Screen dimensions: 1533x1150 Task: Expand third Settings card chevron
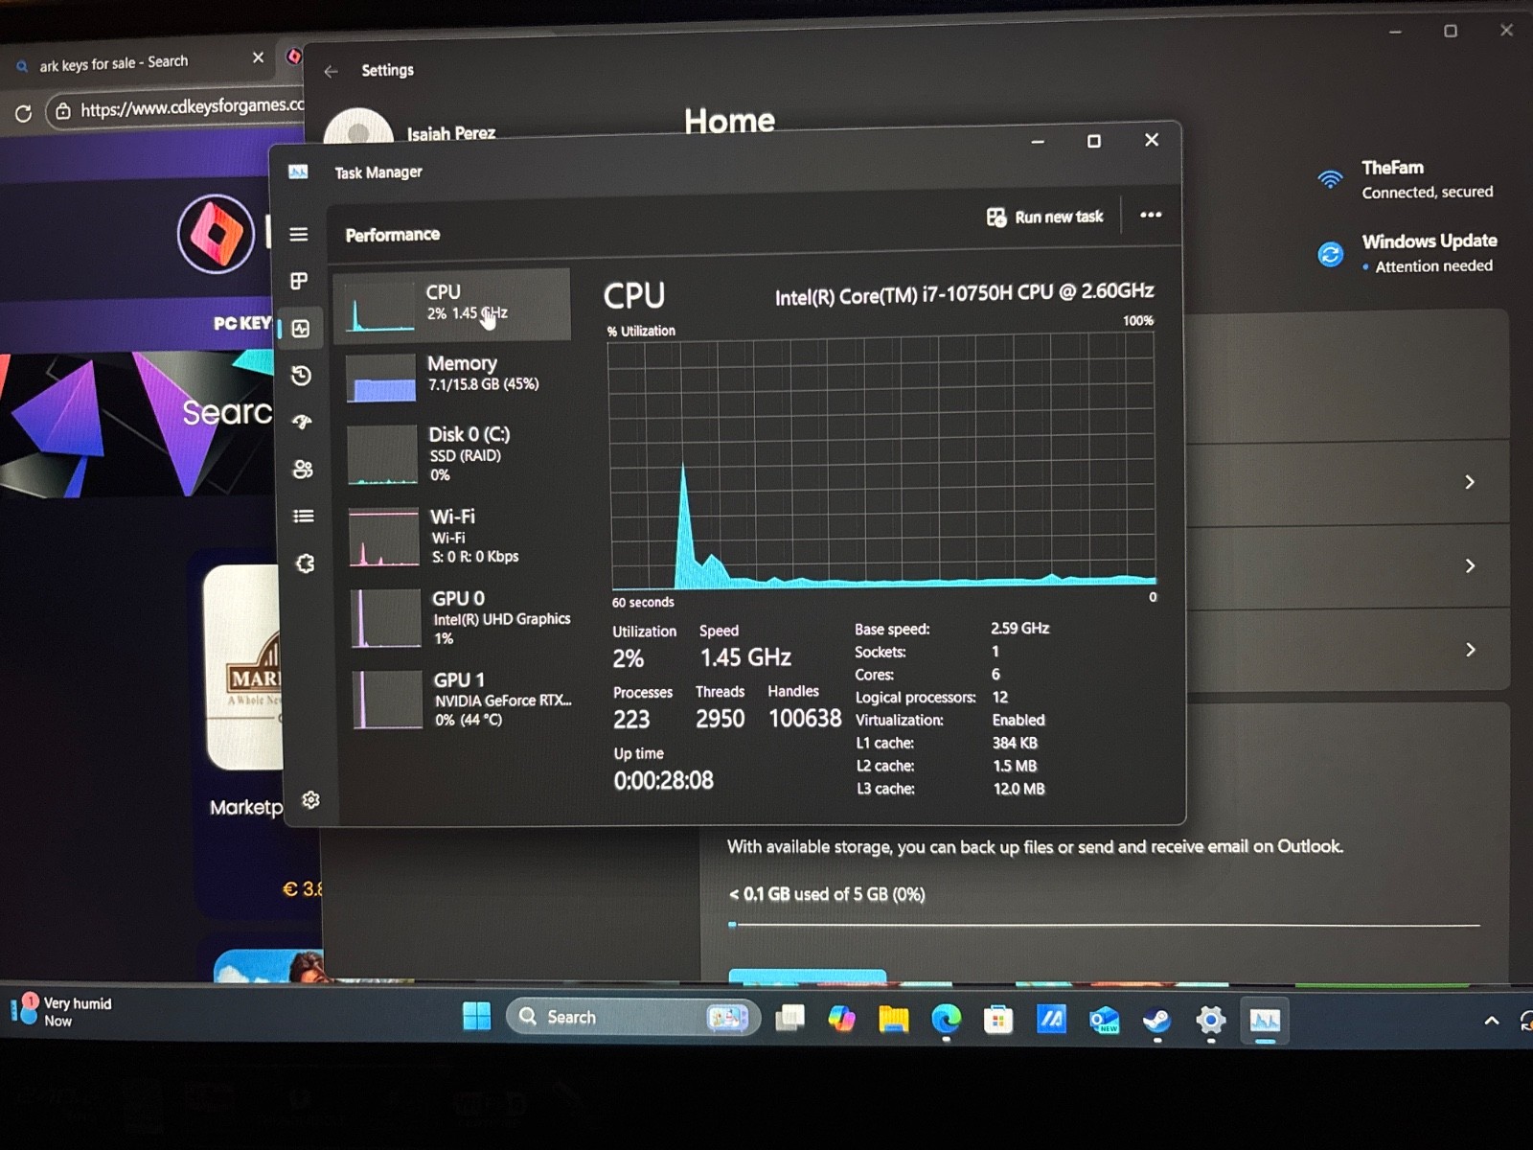point(1470,650)
